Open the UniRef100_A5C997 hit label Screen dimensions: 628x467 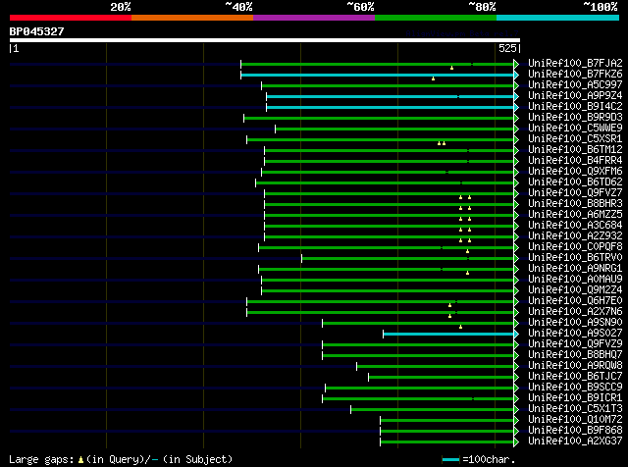[575, 85]
